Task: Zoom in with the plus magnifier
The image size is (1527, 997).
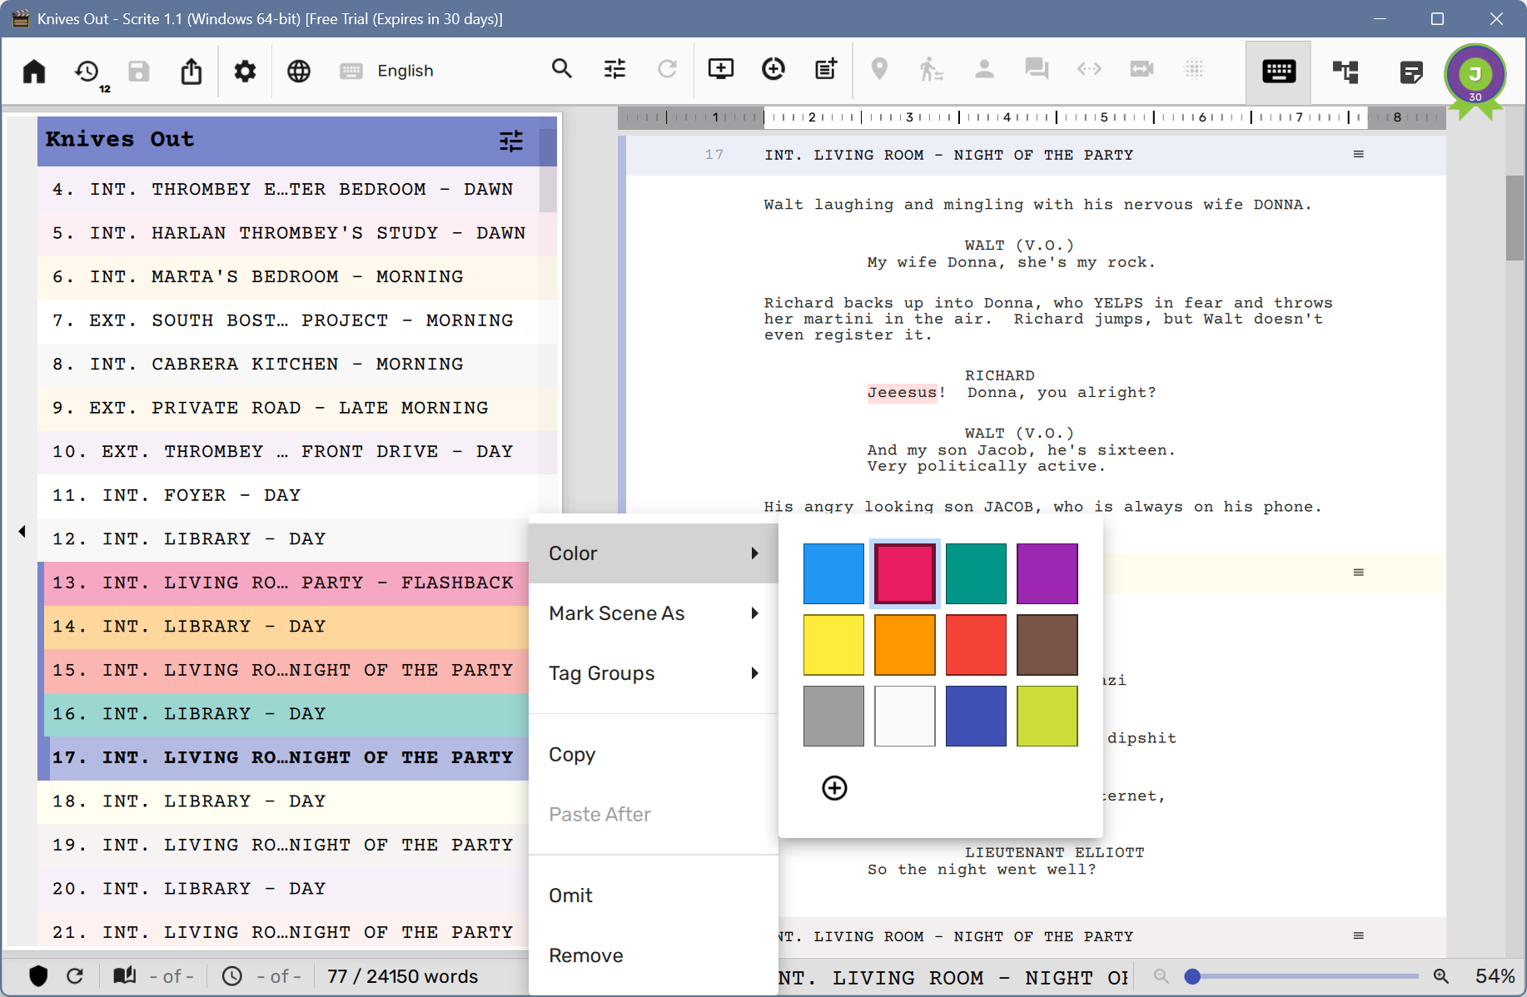Action: [x=1441, y=976]
